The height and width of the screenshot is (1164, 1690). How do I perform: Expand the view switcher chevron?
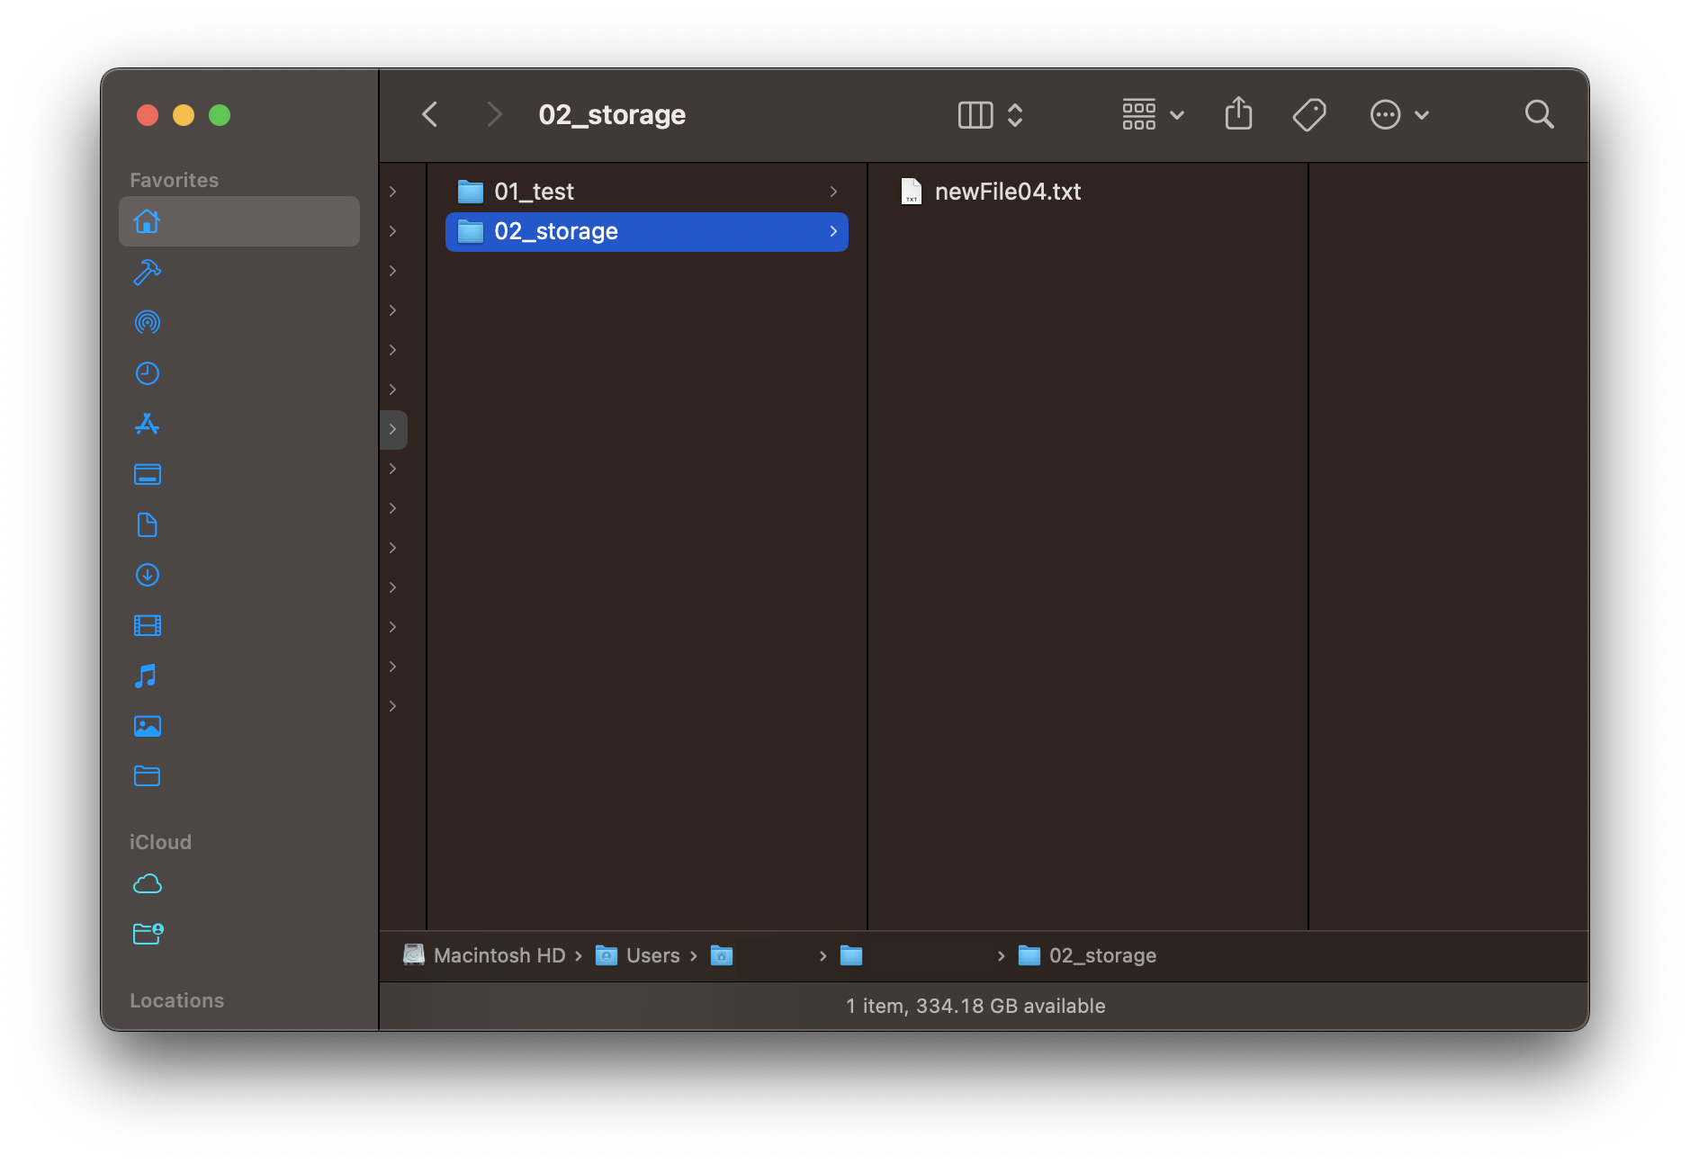(x=1015, y=114)
